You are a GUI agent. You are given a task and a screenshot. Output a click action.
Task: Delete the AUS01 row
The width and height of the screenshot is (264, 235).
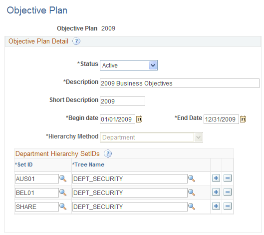[228, 178]
